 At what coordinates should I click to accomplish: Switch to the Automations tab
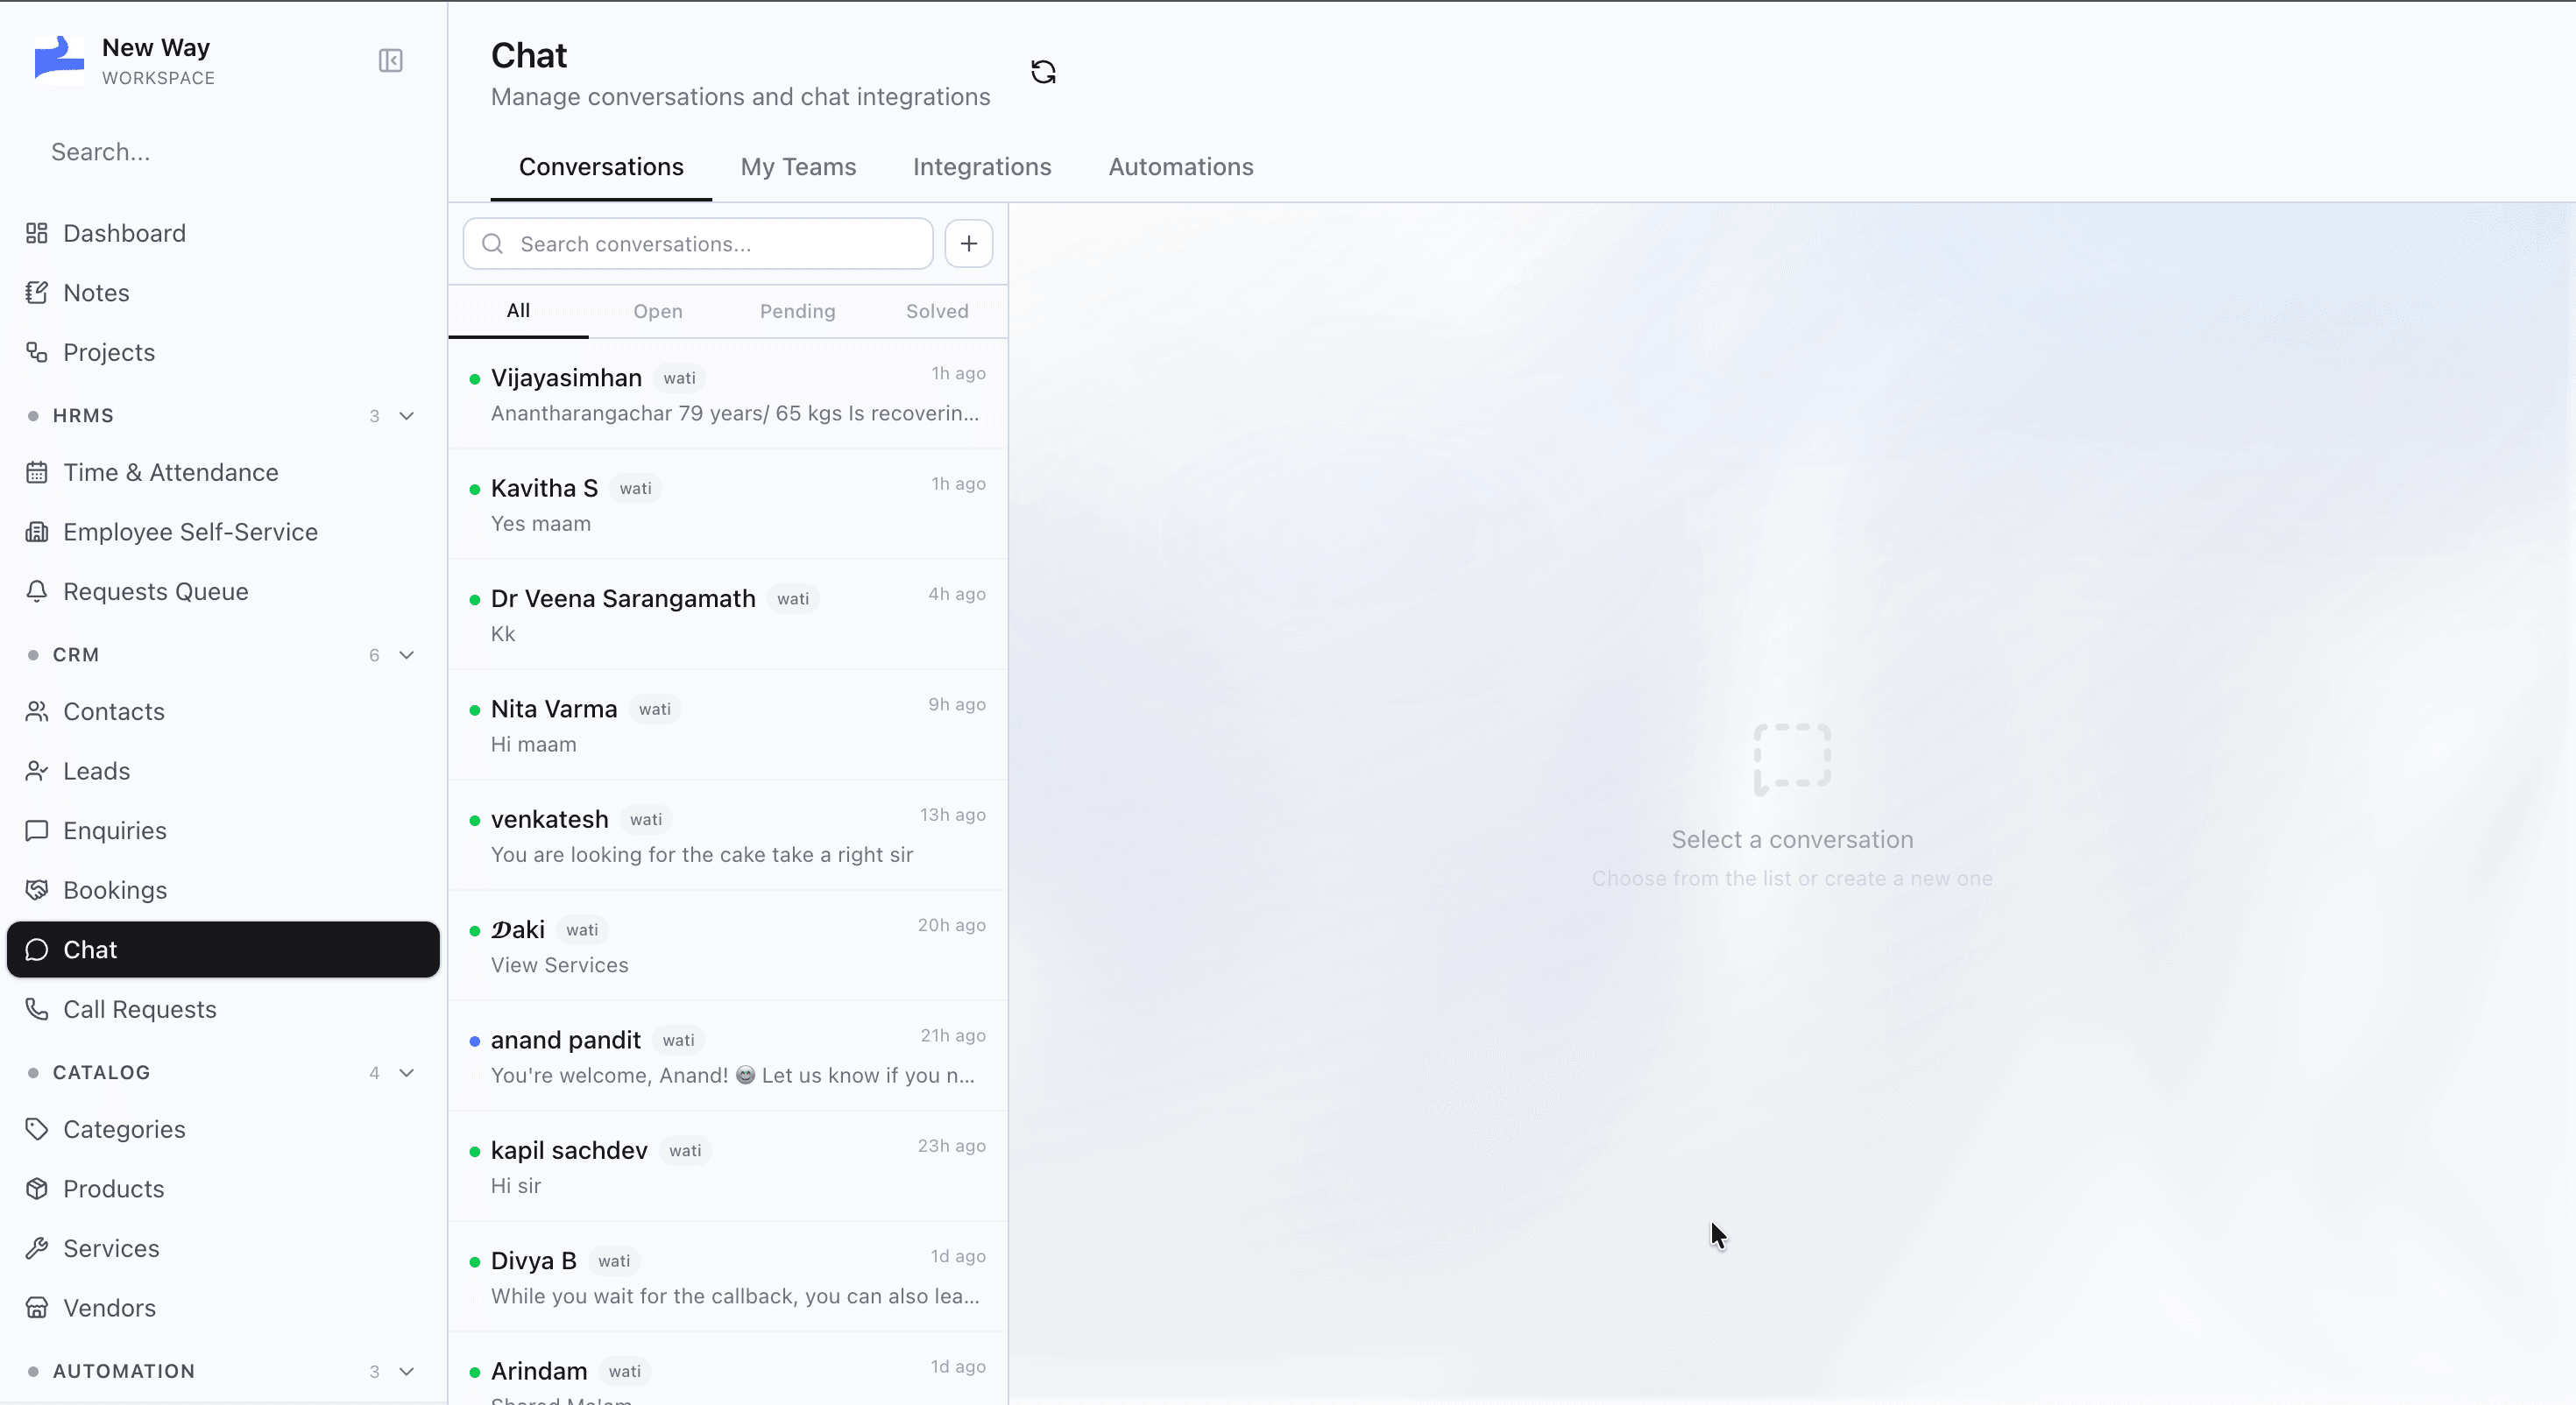(1180, 167)
